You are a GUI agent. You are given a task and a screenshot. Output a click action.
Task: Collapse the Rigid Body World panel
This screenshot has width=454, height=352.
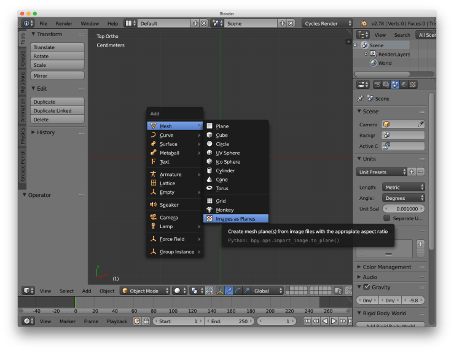(x=359, y=313)
